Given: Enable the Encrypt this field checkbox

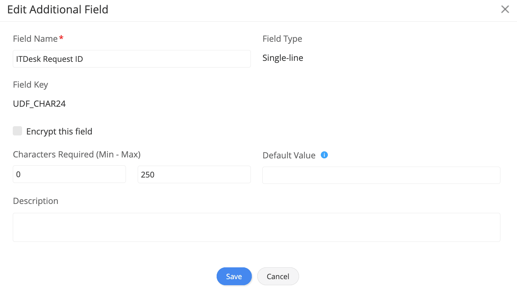Looking at the screenshot, I should tap(18, 131).
